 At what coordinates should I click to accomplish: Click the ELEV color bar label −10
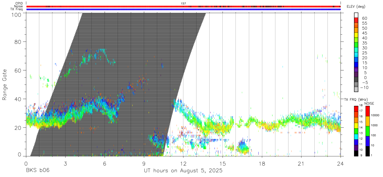pyautogui.click(x=364, y=88)
